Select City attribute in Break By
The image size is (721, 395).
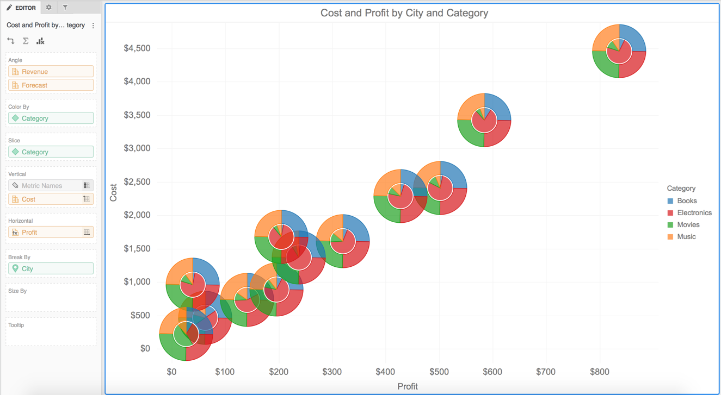point(51,269)
